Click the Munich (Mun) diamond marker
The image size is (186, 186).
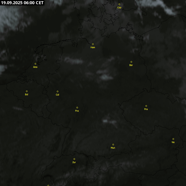113,145
